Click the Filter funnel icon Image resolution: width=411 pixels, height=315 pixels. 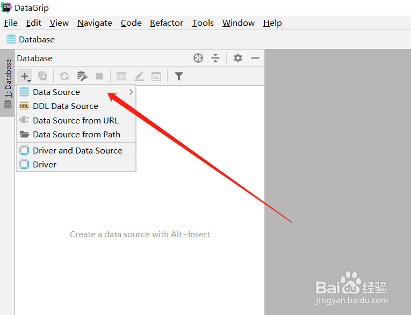(x=179, y=76)
